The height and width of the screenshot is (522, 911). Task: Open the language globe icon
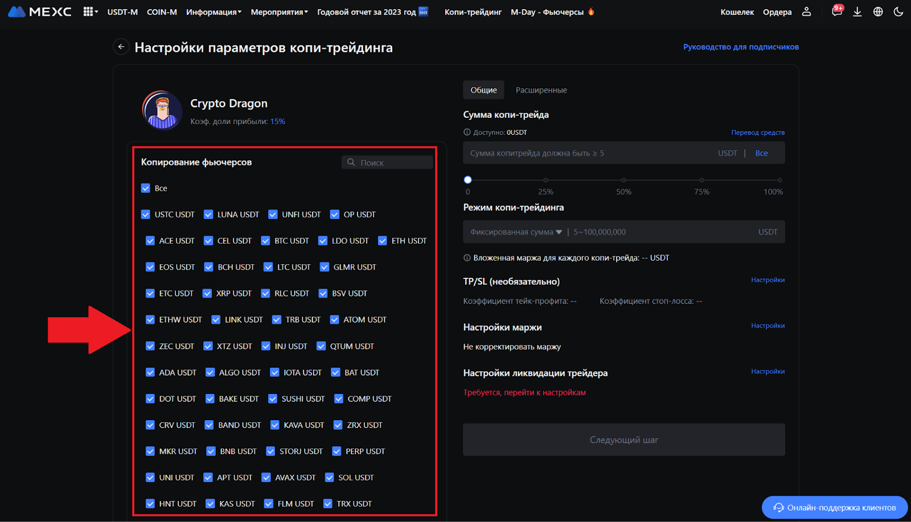pyautogui.click(x=878, y=12)
